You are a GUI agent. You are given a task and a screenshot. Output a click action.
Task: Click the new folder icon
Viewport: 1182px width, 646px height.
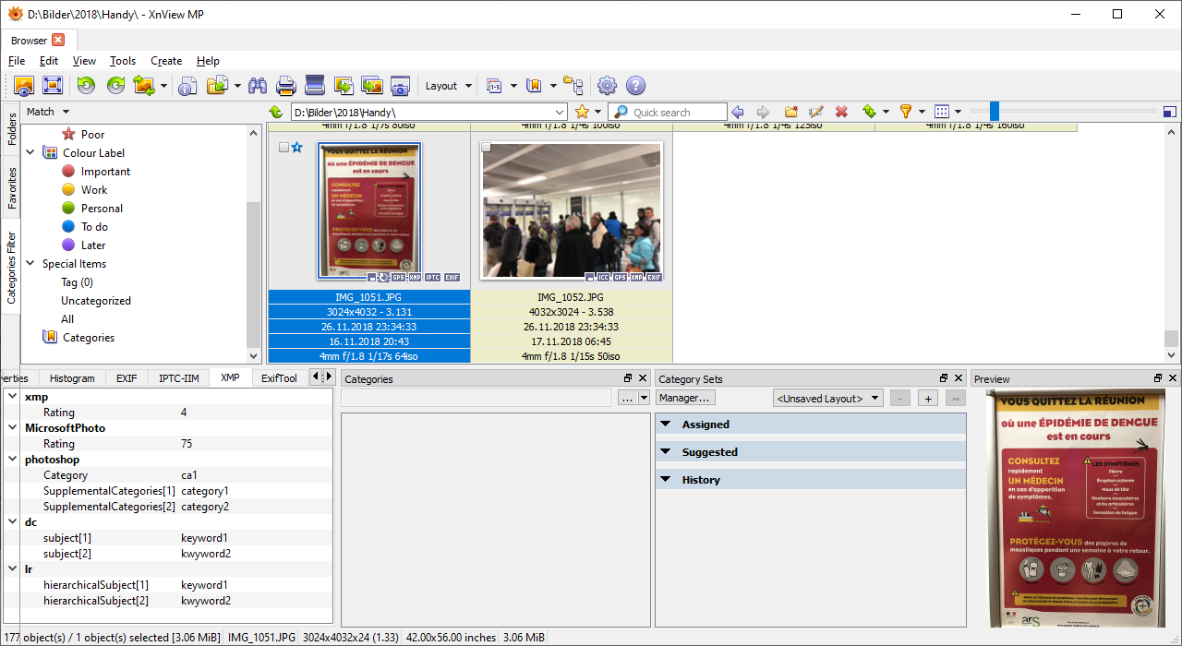790,112
